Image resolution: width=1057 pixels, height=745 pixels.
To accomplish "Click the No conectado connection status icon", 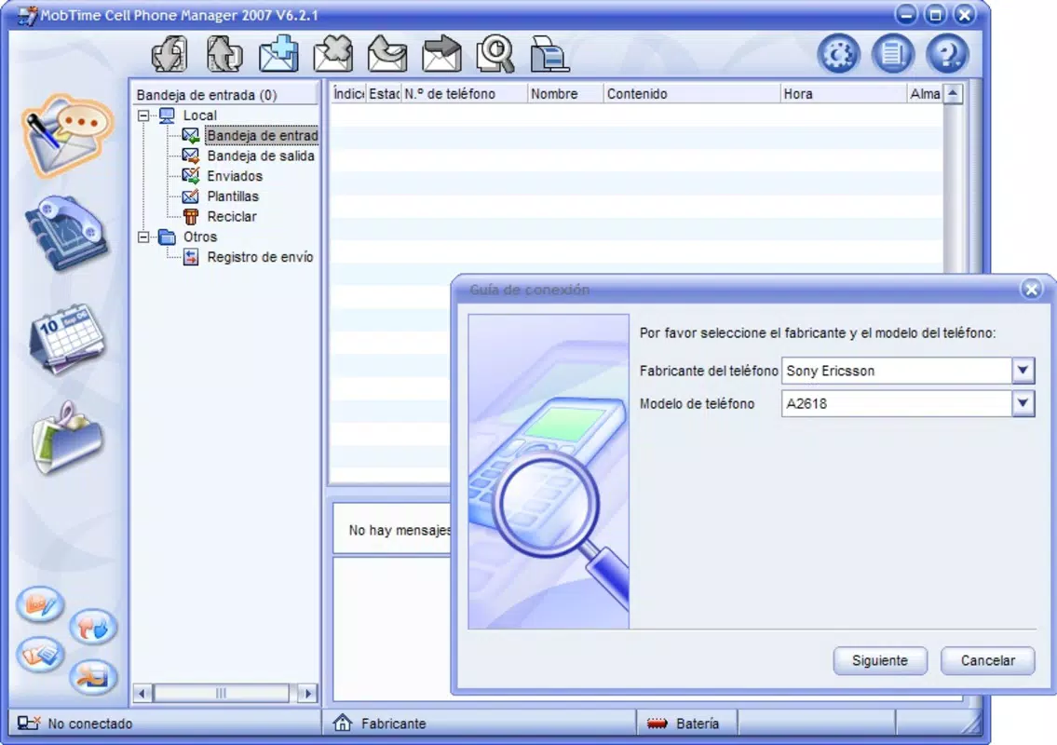I will click(x=28, y=724).
